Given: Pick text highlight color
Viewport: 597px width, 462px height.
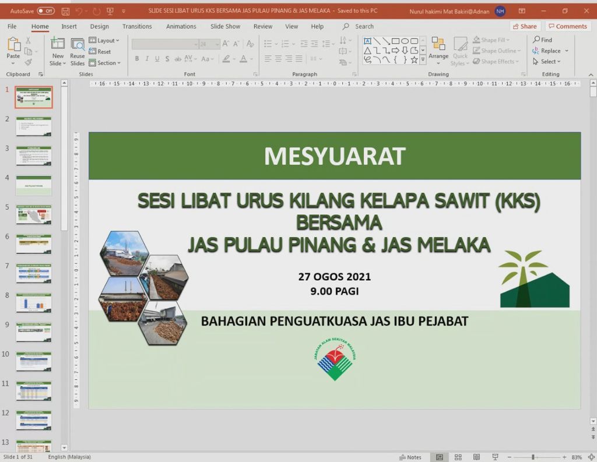Looking at the screenshot, I should click(226, 59).
